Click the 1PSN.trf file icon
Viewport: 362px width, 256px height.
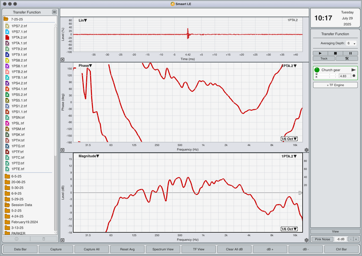point(7,117)
